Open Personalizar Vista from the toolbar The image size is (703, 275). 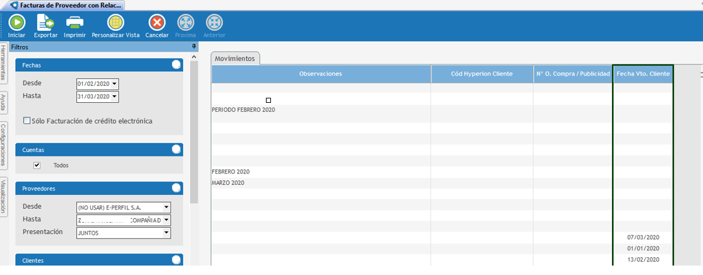click(x=116, y=23)
